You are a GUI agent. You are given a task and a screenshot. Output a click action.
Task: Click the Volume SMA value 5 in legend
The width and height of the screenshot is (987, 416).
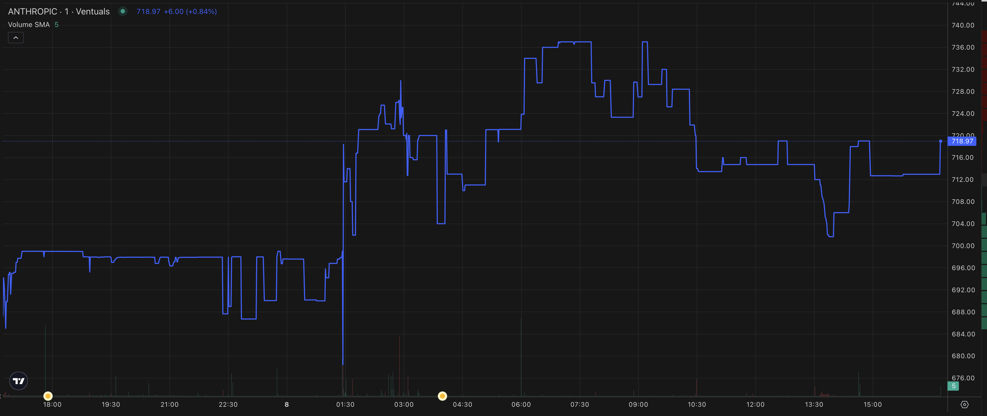tap(56, 25)
